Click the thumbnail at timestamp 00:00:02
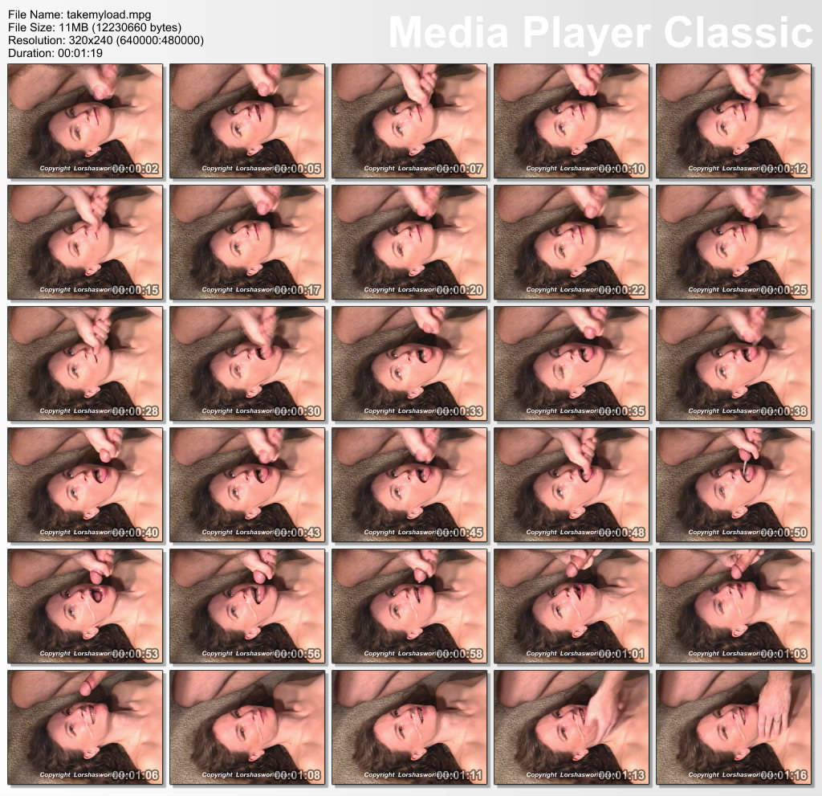Viewport: 822px width, 796px height. click(84, 120)
